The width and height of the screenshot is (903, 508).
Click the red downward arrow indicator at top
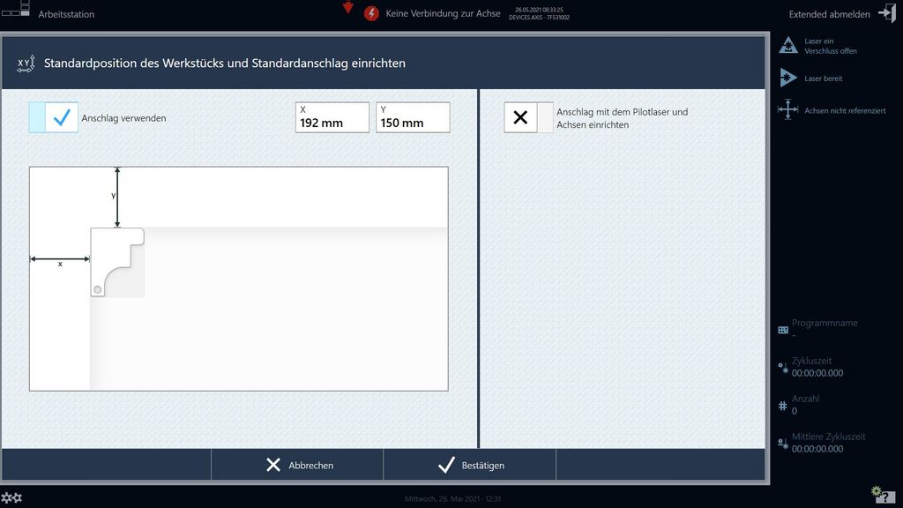(348, 9)
